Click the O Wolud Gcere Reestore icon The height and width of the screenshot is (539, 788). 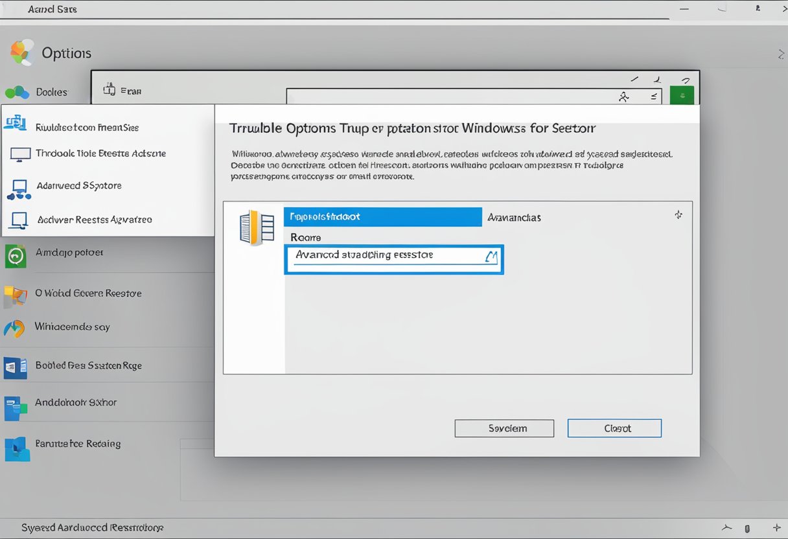pyautogui.click(x=15, y=295)
